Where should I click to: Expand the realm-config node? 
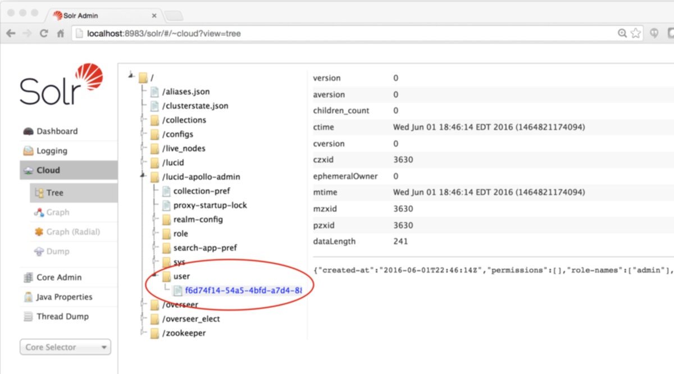click(154, 219)
